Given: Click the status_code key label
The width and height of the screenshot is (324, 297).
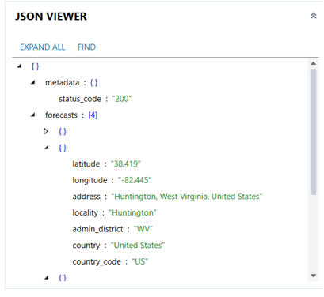Looking at the screenshot, I should coord(80,99).
